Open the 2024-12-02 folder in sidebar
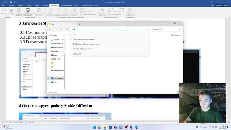Image resolution: width=231 pixels, height=130 pixels. tap(57, 59)
